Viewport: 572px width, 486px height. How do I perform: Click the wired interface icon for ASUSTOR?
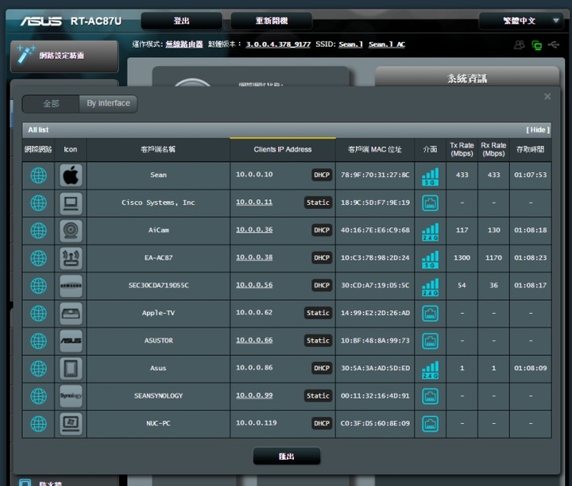(x=430, y=341)
